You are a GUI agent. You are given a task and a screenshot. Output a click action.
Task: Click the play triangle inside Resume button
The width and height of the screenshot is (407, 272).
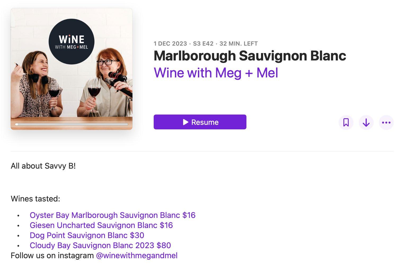(x=186, y=122)
